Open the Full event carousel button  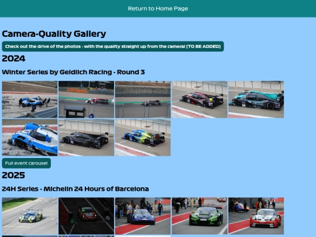pos(26,163)
